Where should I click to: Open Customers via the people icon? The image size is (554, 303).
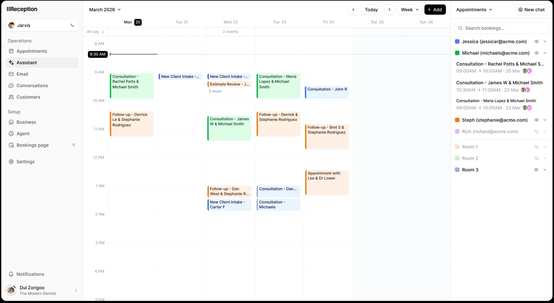coord(11,97)
